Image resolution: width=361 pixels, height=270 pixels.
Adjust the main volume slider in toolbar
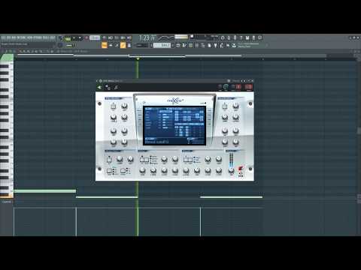point(71,46)
